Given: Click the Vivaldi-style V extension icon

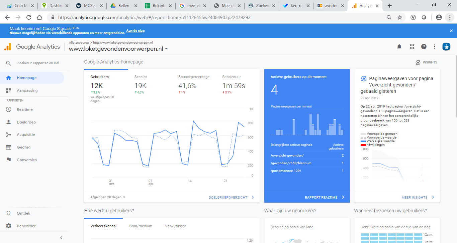Looking at the screenshot, I should point(413,17).
